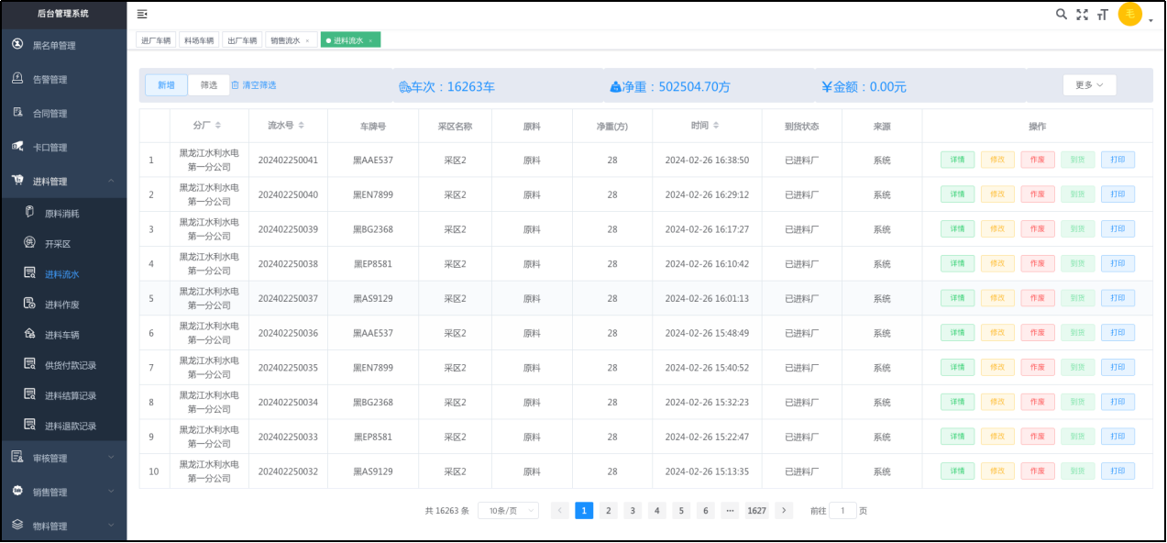The height and width of the screenshot is (543, 1167).
Task: Open the 10条/页 page size selector
Action: (x=508, y=511)
